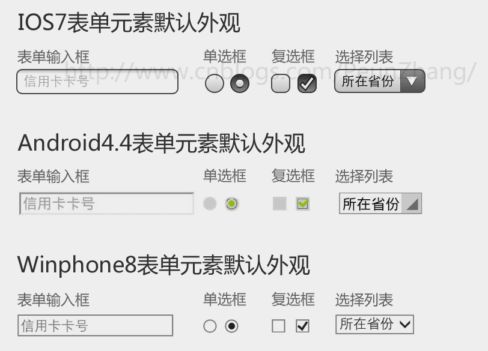Focus the iOS7 信用卡卡号 input field
488x351 pixels.
click(97, 82)
